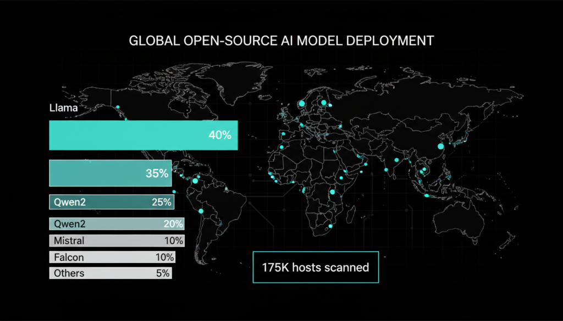
Task: Select the Qwen2 20% bar
Action: (x=117, y=224)
